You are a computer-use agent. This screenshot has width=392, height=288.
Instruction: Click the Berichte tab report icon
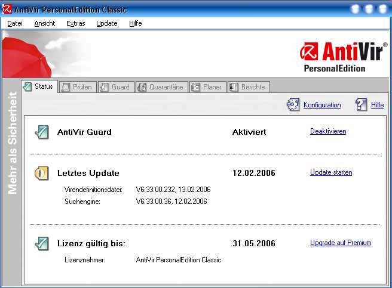tap(234, 87)
